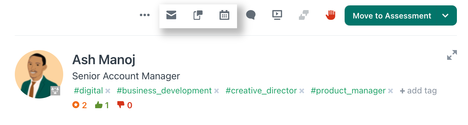Viewport: 468px width, 125px height.
Task: Remove the #creative_director tag
Action: click(302, 91)
